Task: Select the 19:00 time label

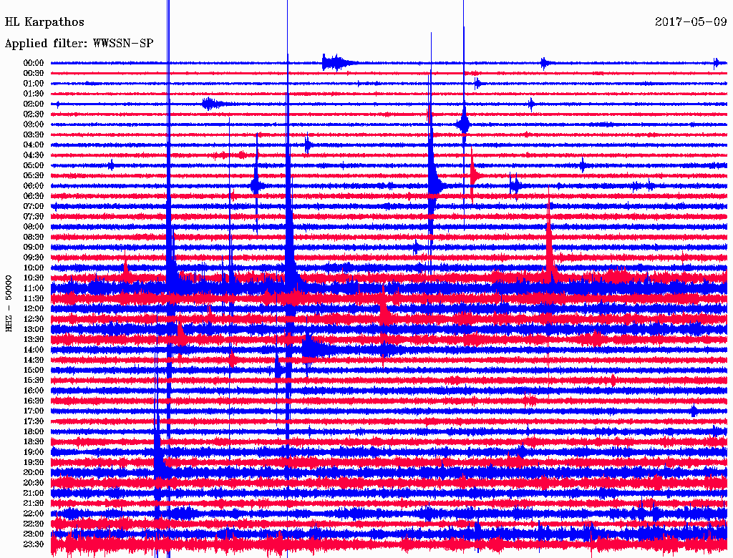Action: click(x=34, y=452)
